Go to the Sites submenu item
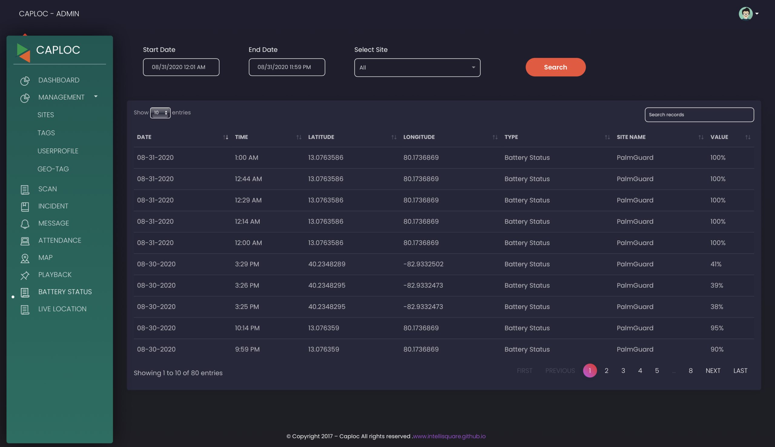 [46, 115]
